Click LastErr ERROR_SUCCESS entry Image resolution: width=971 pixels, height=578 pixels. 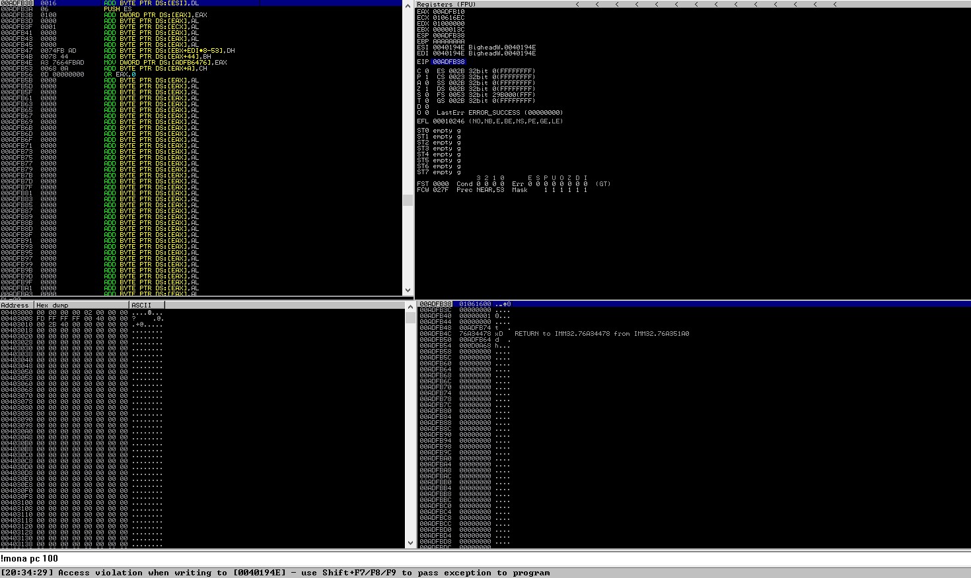[x=499, y=113]
